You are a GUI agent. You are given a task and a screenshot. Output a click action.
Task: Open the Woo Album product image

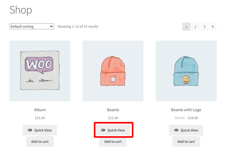pos(40,71)
